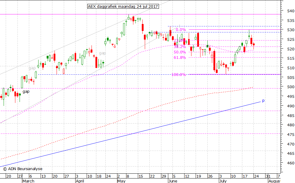The height and width of the screenshot is (183, 295).
Task: Click the 495 price axis label
Action: [291, 96]
